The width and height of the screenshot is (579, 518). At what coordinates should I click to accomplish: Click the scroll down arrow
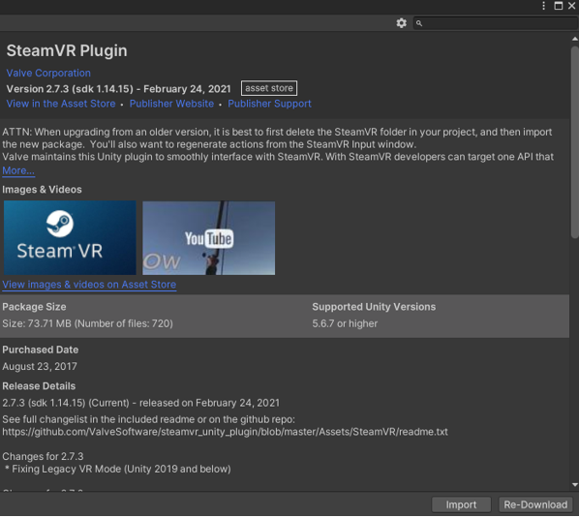point(574,485)
